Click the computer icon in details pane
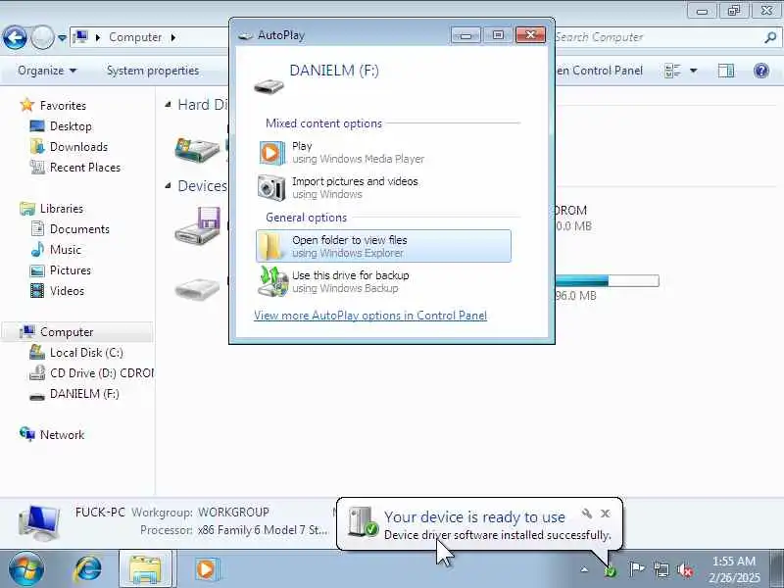 (40, 523)
